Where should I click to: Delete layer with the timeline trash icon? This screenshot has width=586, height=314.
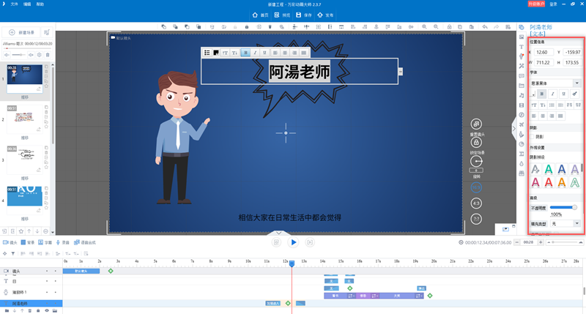point(30,310)
